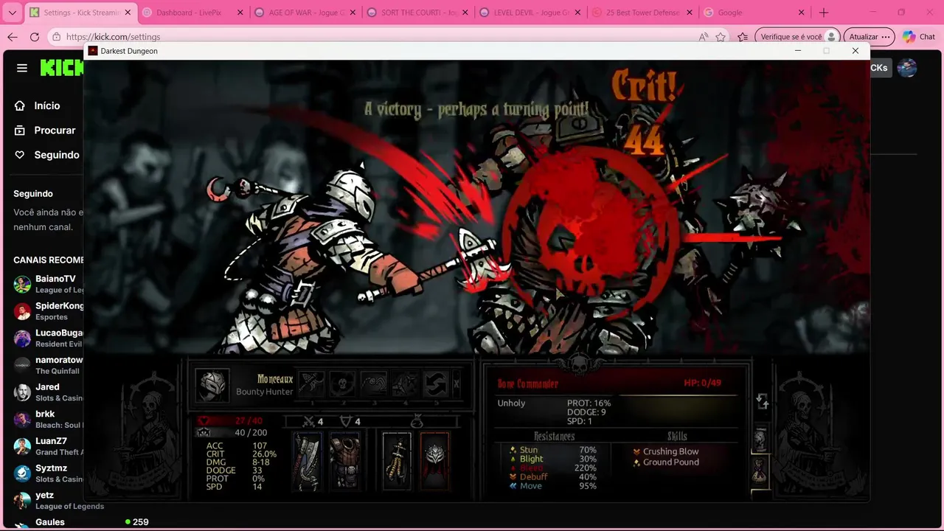944x531 pixels.
Task: Click the Stun resistance row
Action: pos(553,450)
